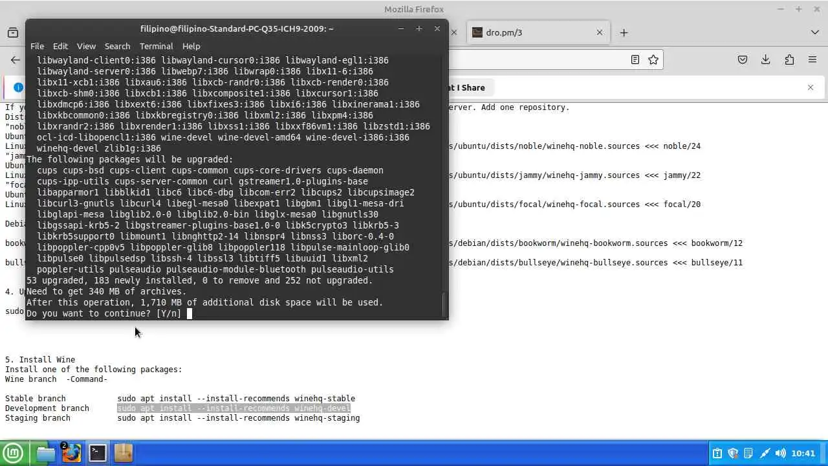Open the clipboard tray icon

[x=717, y=454]
